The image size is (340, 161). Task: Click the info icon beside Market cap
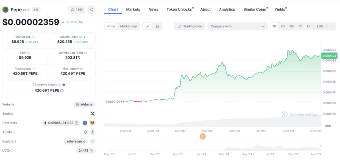pos(33,37)
